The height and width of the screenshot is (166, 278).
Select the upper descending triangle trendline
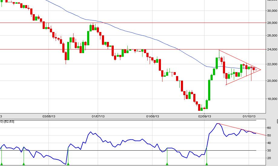coord(239,60)
